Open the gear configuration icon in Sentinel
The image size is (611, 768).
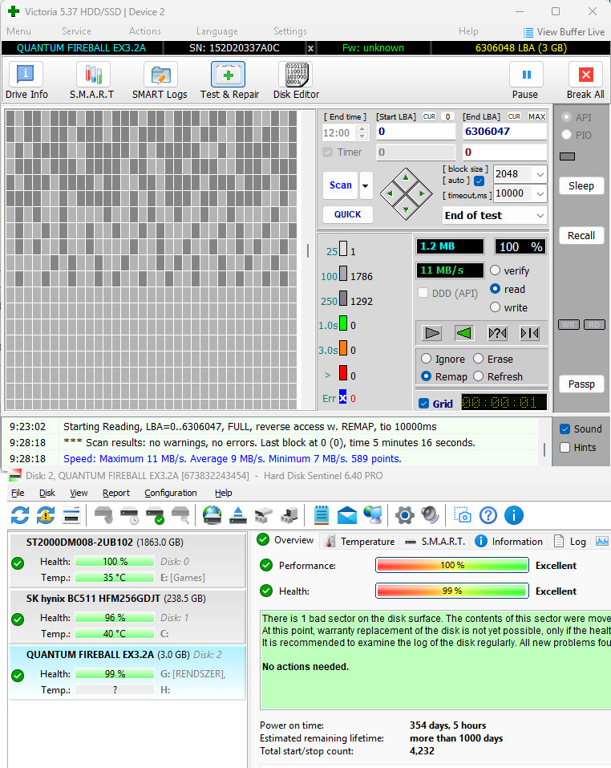(405, 515)
